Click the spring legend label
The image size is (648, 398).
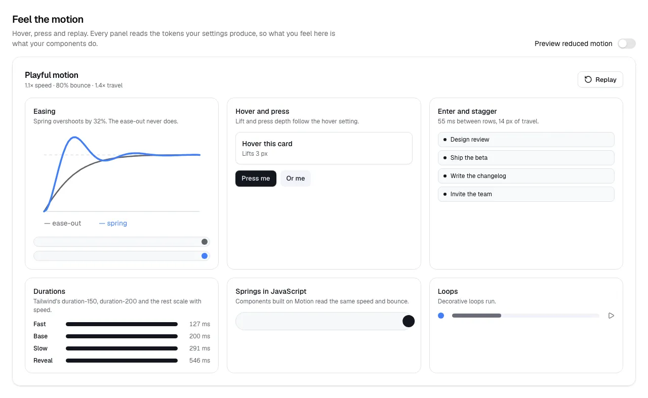113,223
